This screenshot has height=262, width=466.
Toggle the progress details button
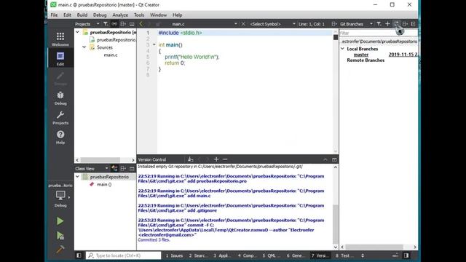(395, 255)
